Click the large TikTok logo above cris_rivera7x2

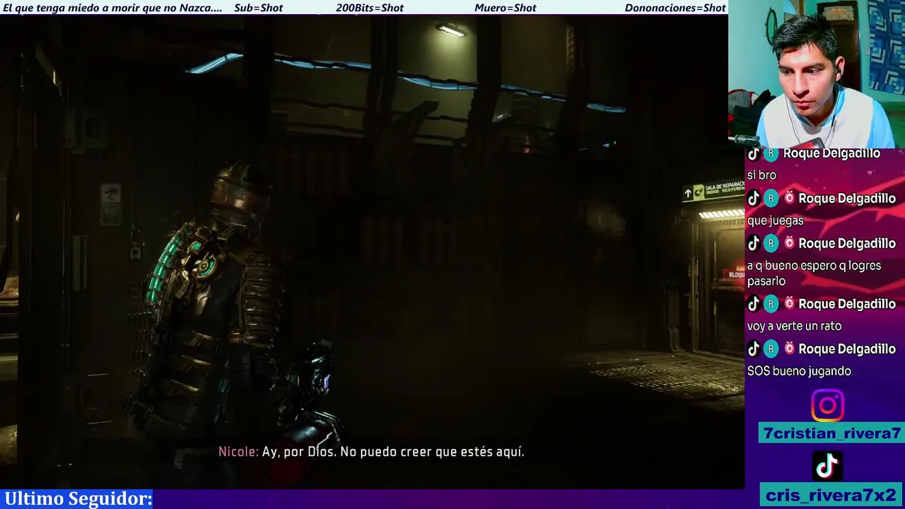click(827, 466)
